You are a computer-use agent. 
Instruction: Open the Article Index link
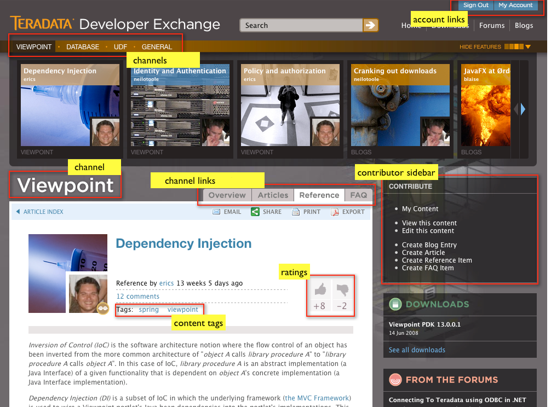tap(43, 212)
